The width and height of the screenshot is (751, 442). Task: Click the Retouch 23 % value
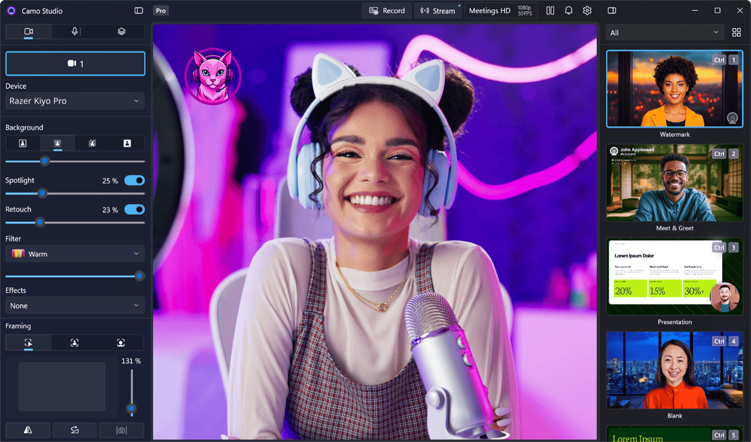(x=110, y=210)
